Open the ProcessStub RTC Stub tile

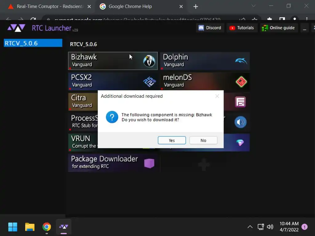83,122
